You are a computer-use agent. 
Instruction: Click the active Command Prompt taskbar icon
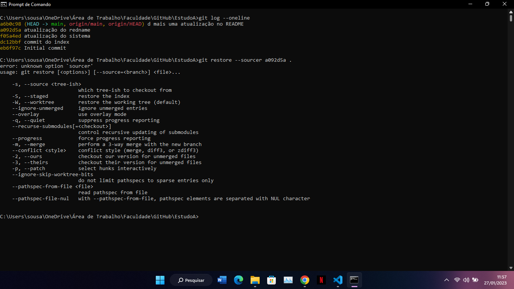coord(354,280)
